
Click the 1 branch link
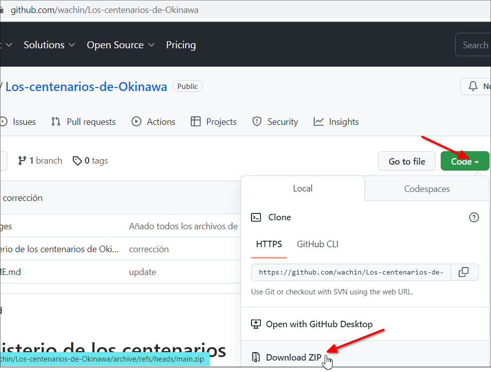pyautogui.click(x=40, y=161)
